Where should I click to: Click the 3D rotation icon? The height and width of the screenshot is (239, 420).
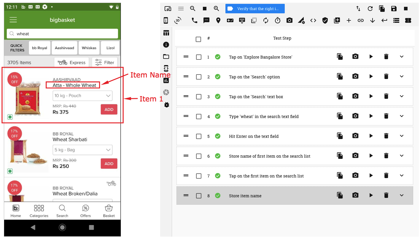click(178, 20)
